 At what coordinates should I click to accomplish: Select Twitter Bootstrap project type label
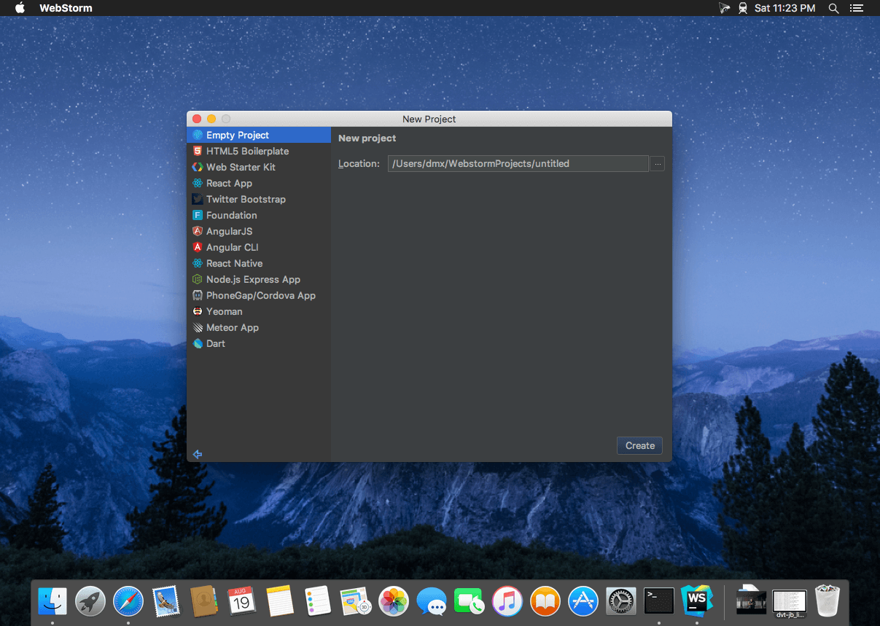click(x=246, y=199)
